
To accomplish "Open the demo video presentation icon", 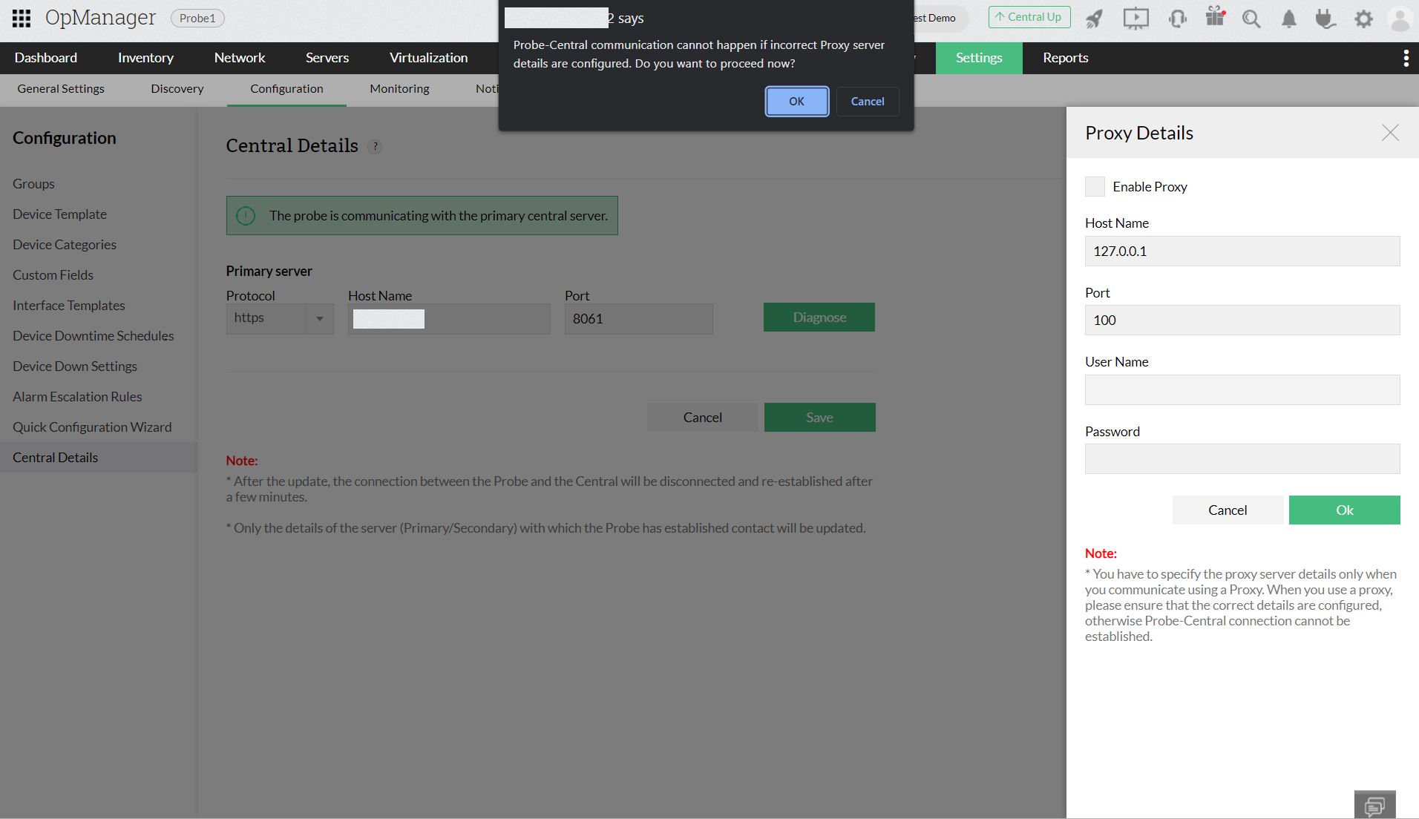I will click(1135, 19).
